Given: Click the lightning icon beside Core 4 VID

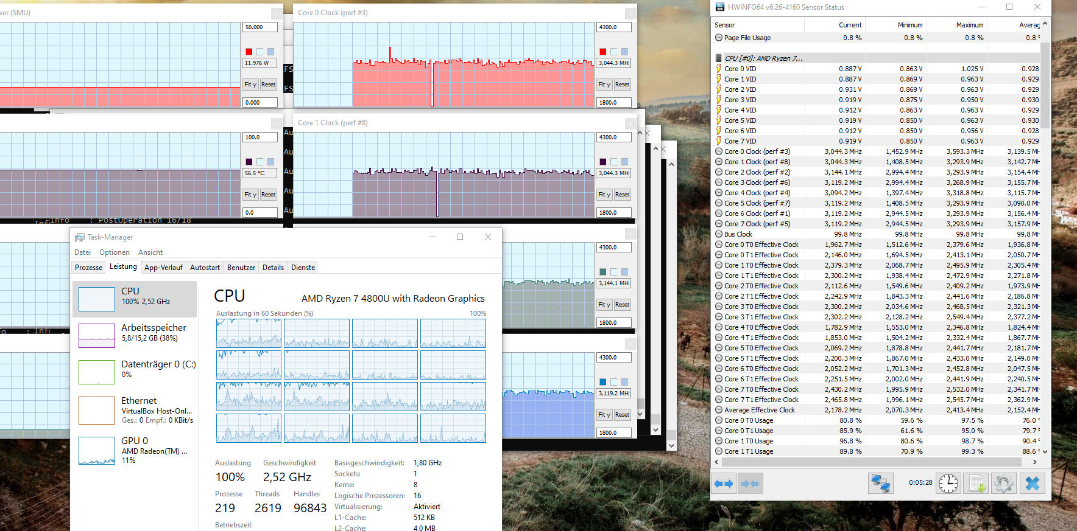Looking at the screenshot, I should pos(719,110).
